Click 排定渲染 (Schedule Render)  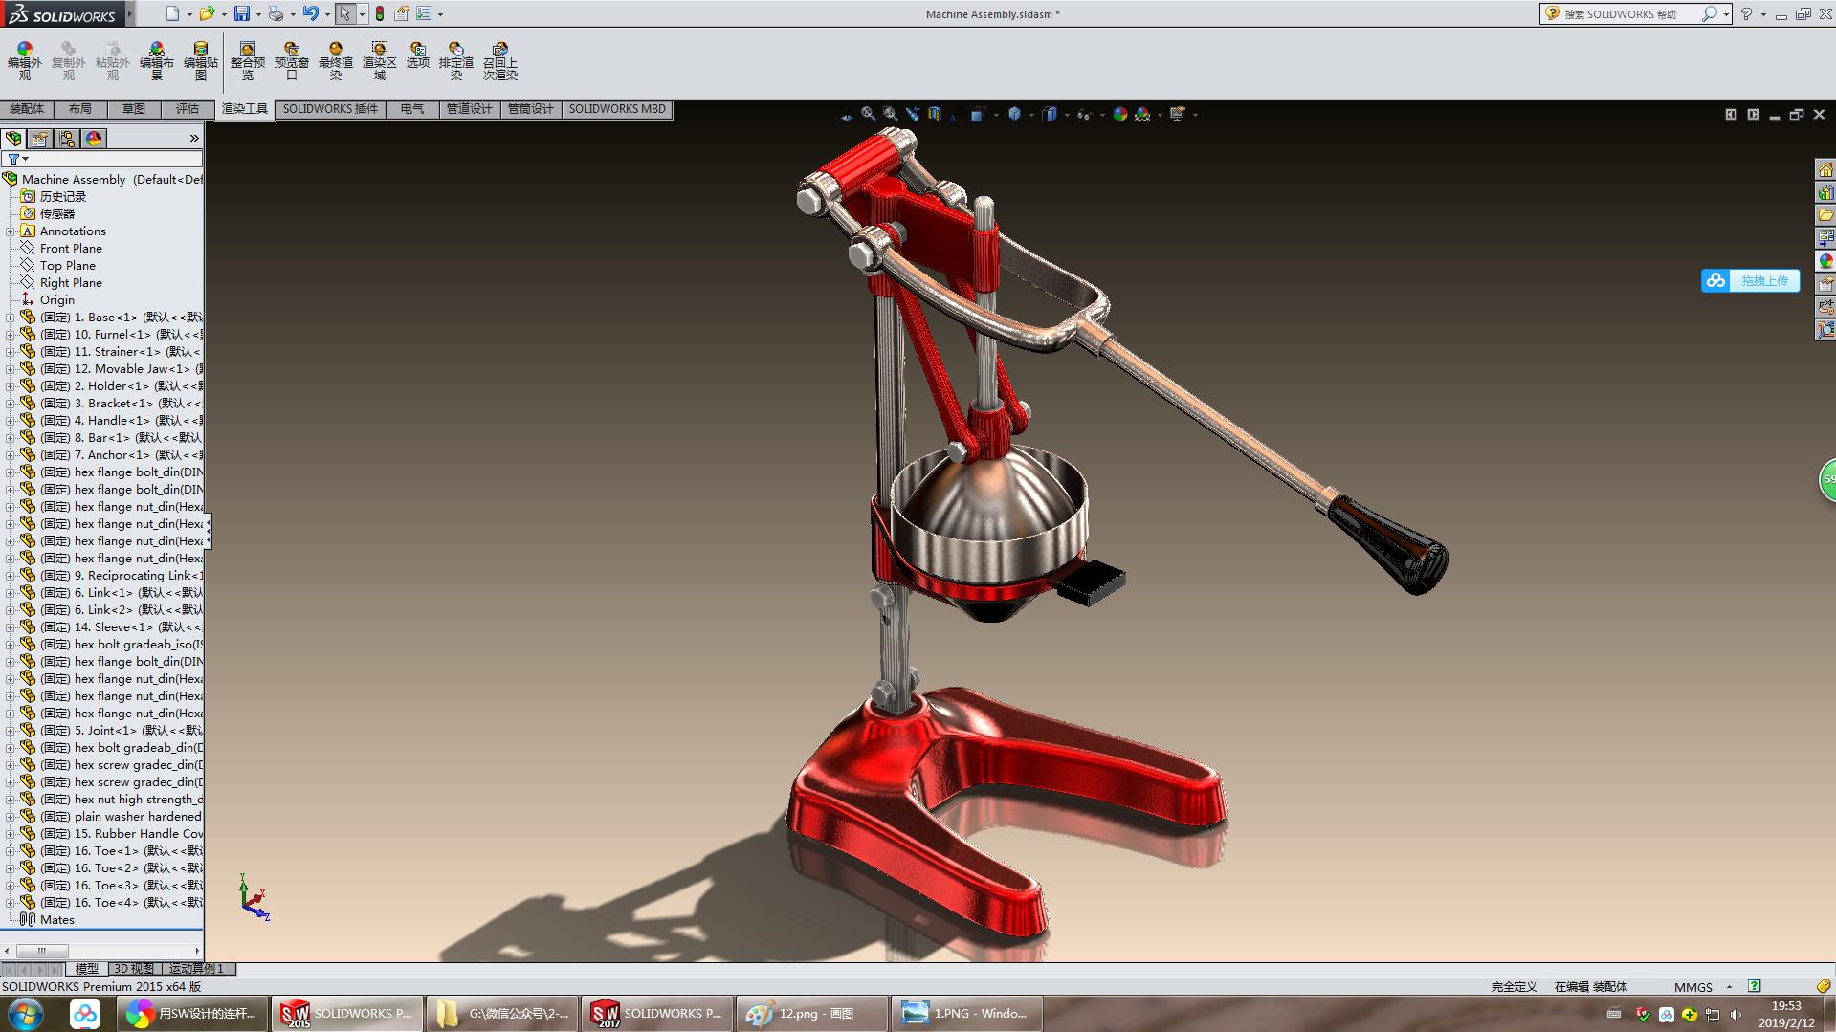[455, 59]
